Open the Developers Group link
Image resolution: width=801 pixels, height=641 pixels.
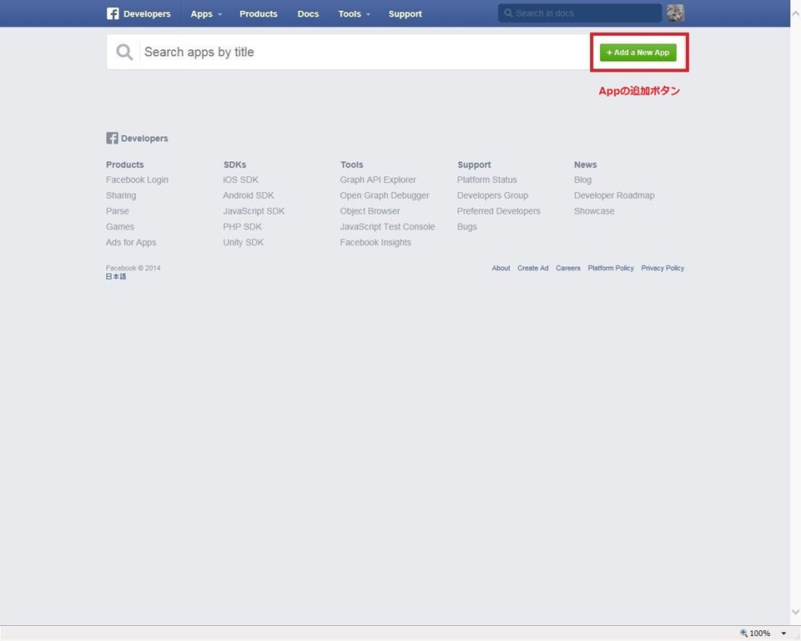tap(492, 195)
